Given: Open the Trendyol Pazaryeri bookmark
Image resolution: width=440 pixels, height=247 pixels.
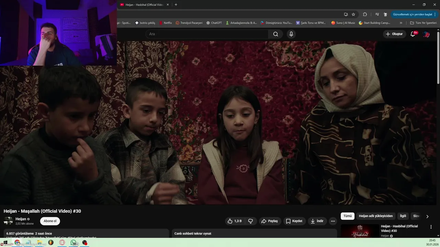Looking at the screenshot, I should coord(189,23).
